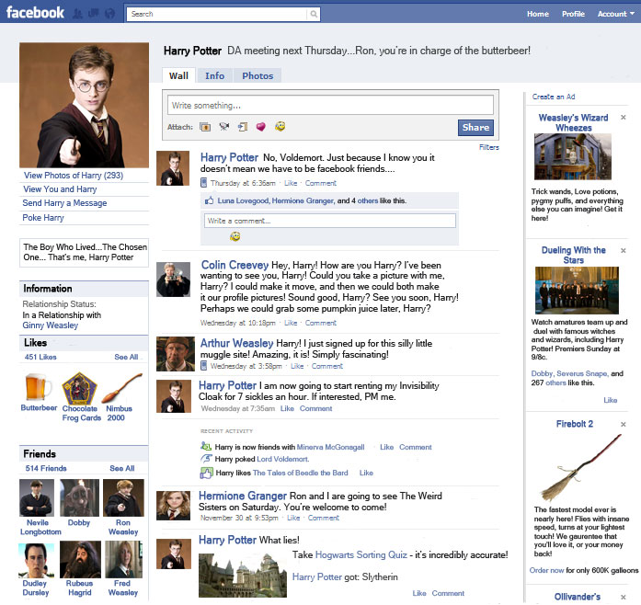This screenshot has height=605, width=641.
Task: Click mobile icon beside Thursday at 6:36am
Action: coord(203,183)
